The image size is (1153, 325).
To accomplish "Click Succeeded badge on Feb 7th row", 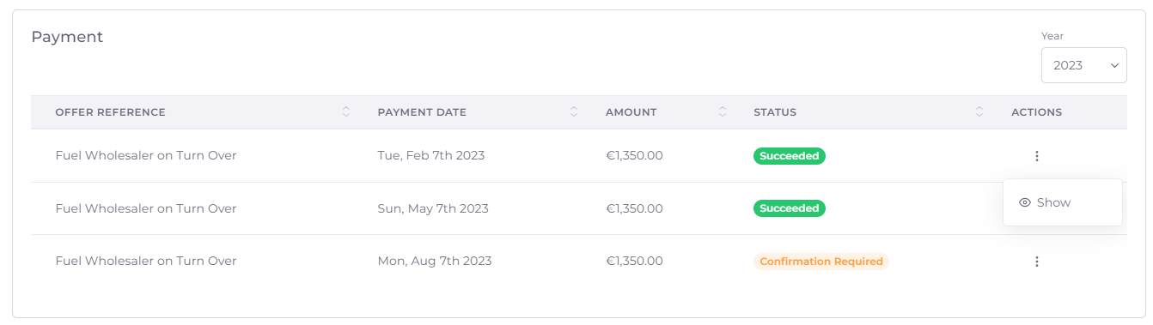I will pyautogui.click(x=790, y=156).
